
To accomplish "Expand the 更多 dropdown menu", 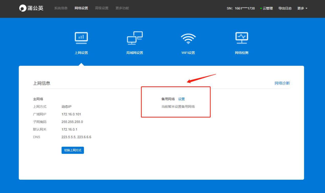I will (x=302, y=8).
